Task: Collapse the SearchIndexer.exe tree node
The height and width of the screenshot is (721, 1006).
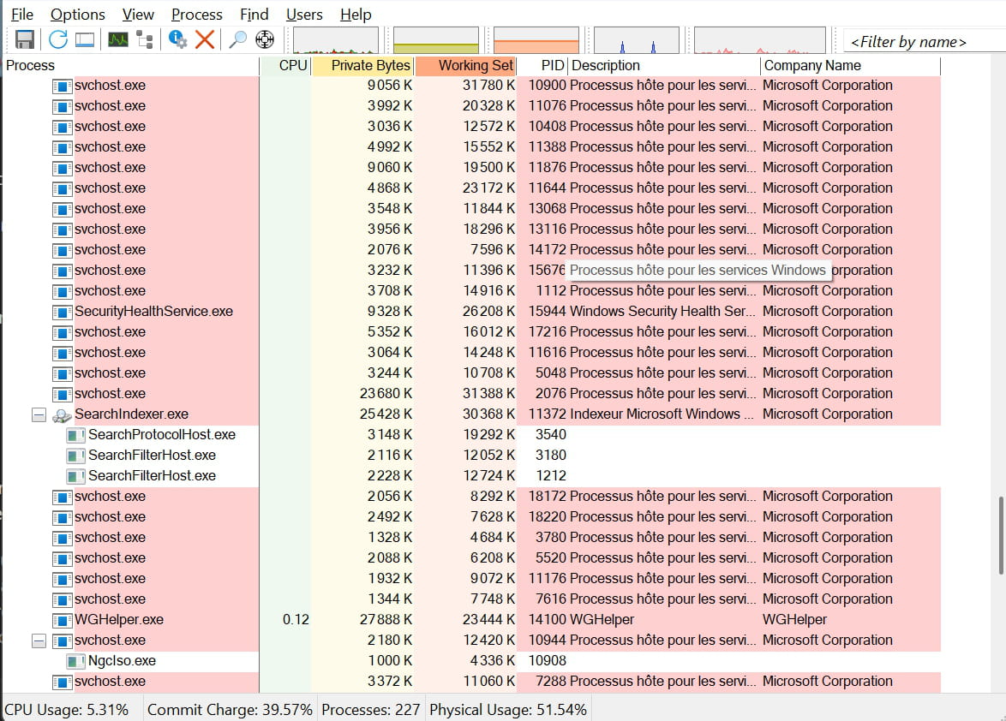Action: click(x=39, y=414)
